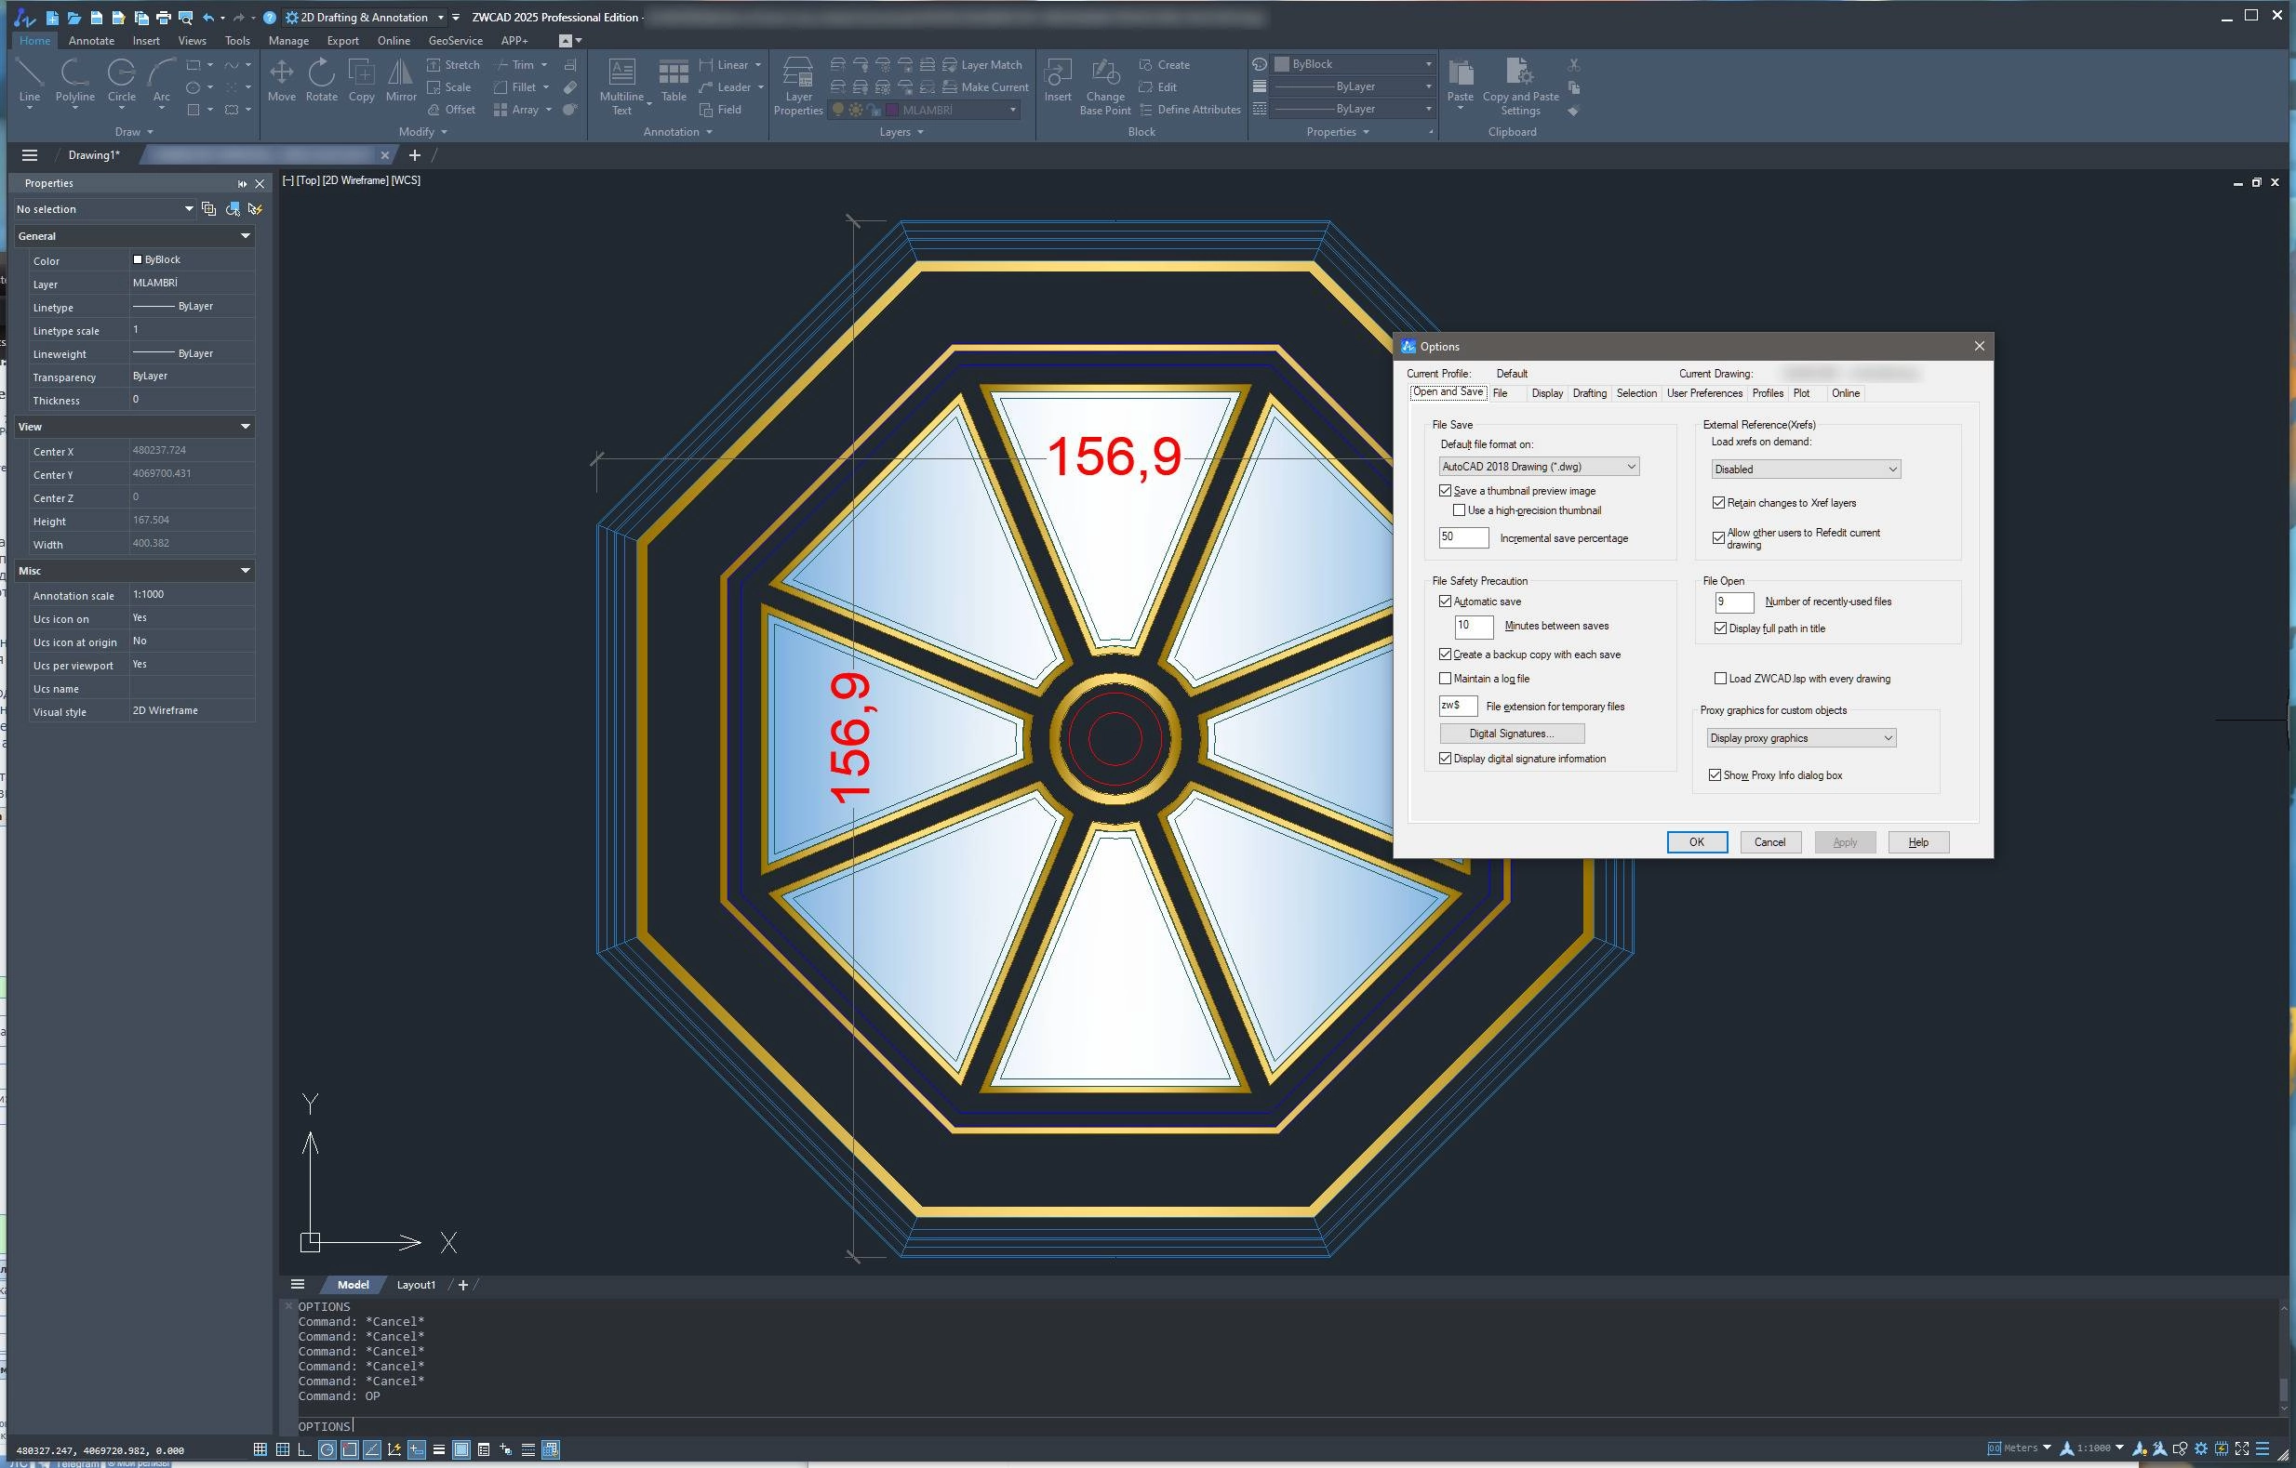This screenshot has width=2296, height=1468.
Task: Click Make Current layer button
Action: pyautogui.click(x=985, y=86)
